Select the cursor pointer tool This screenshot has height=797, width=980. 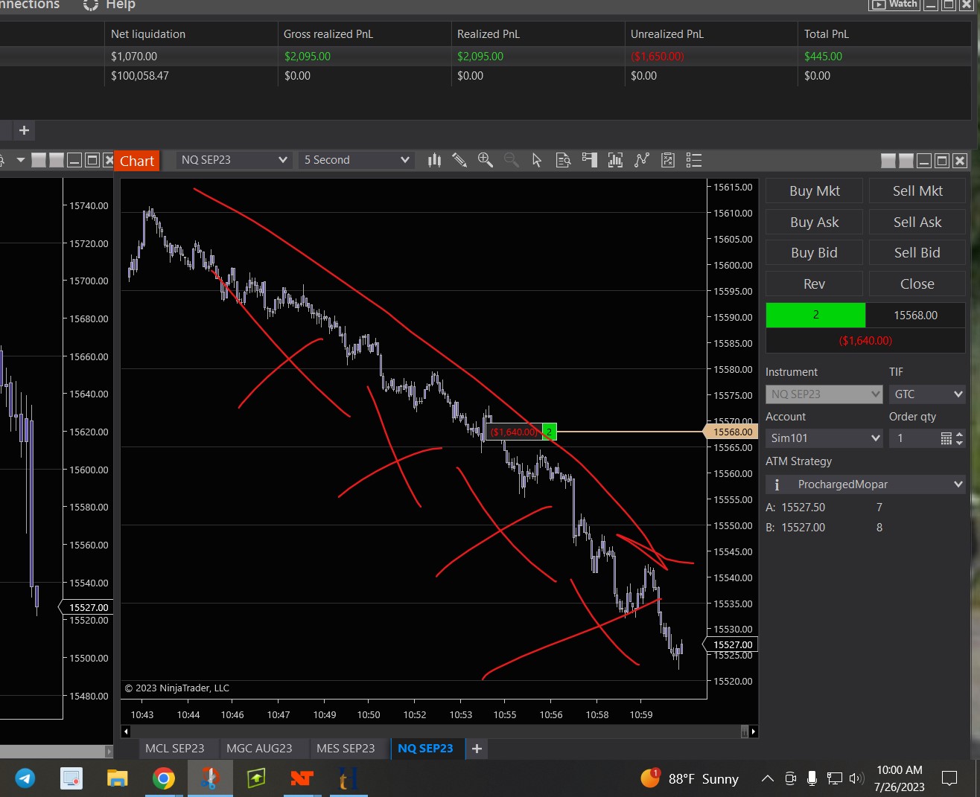[537, 160]
